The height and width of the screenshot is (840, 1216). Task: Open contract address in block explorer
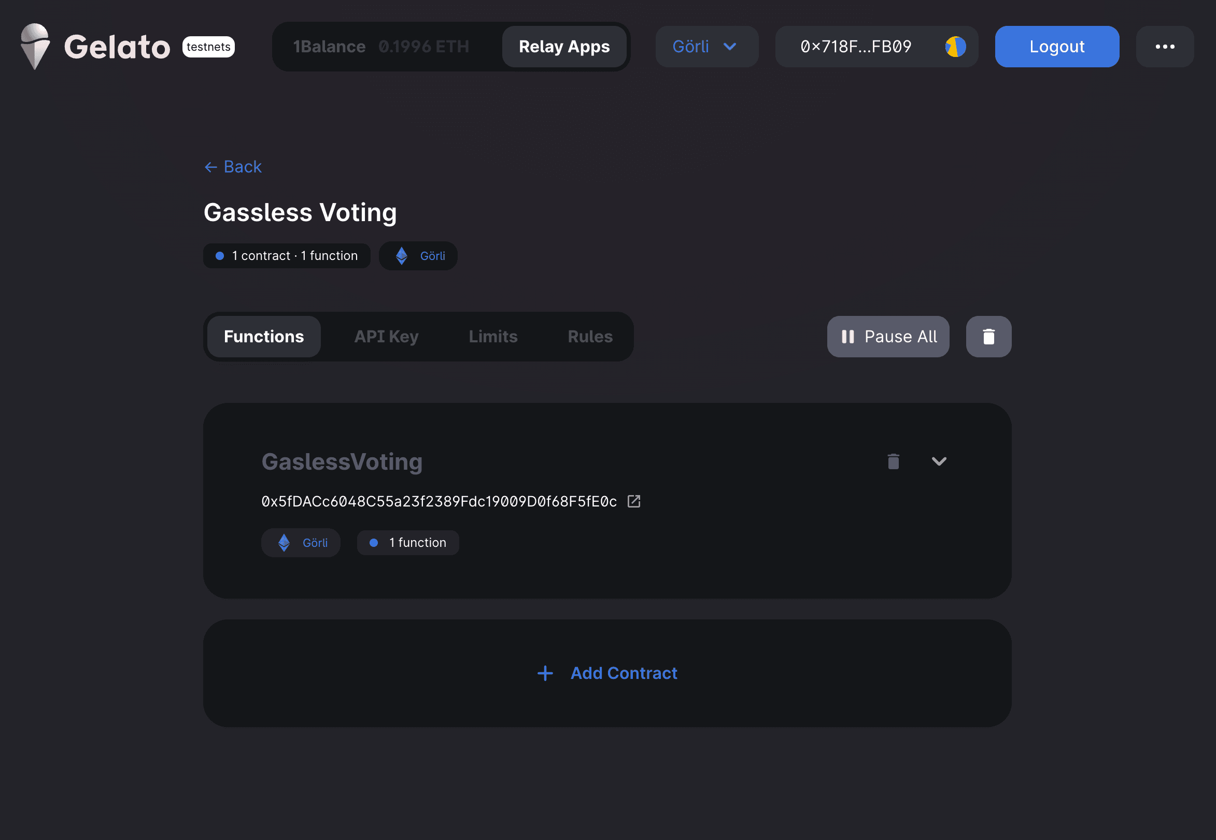634,502
